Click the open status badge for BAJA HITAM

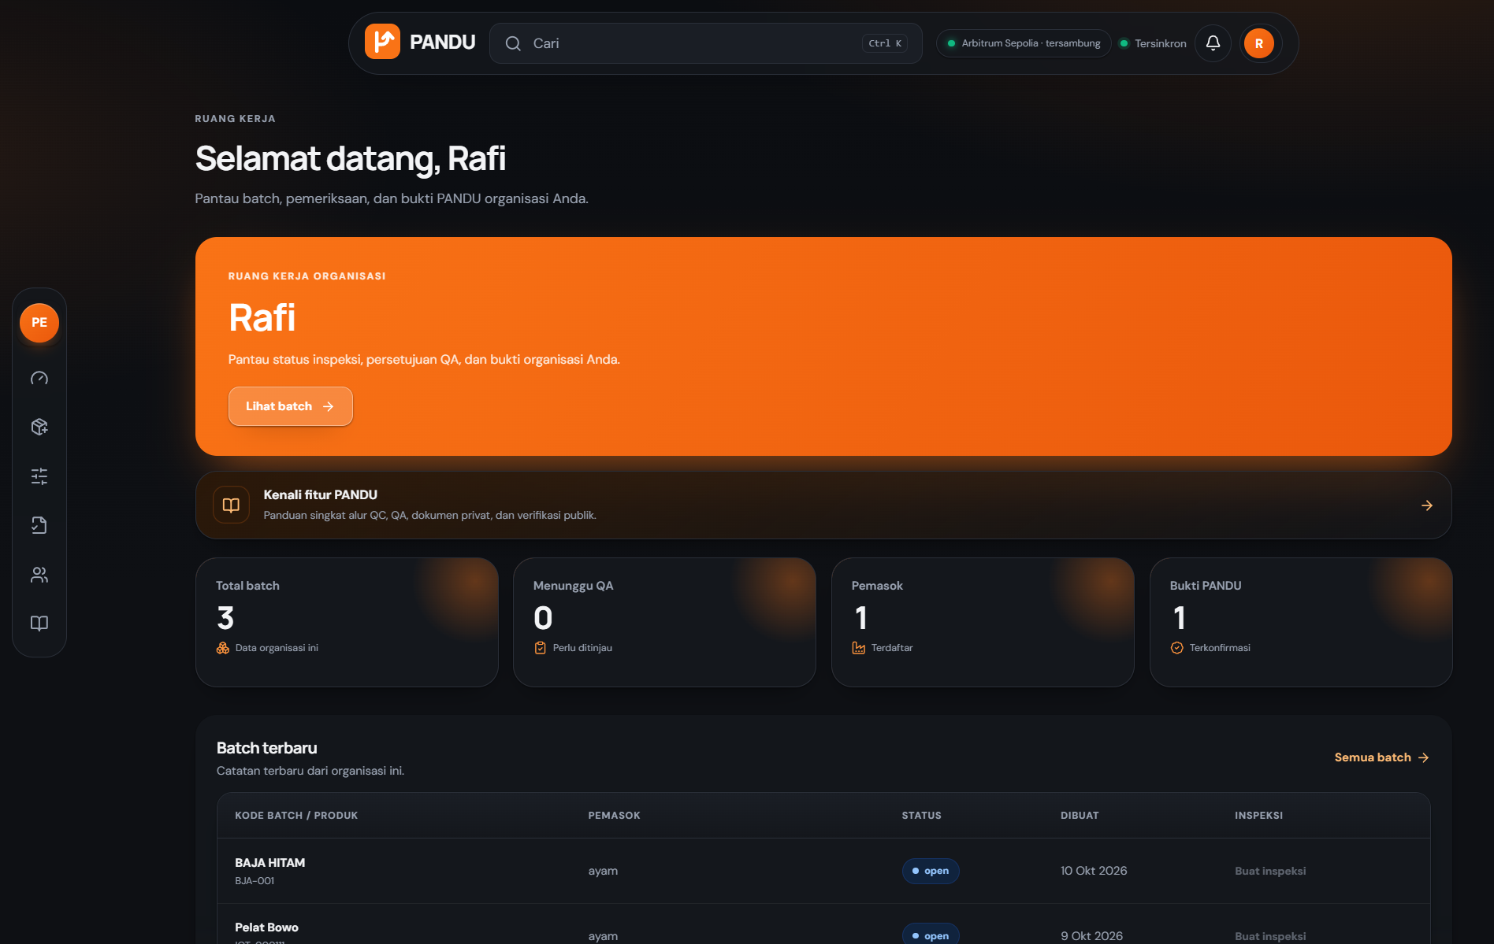pos(931,871)
